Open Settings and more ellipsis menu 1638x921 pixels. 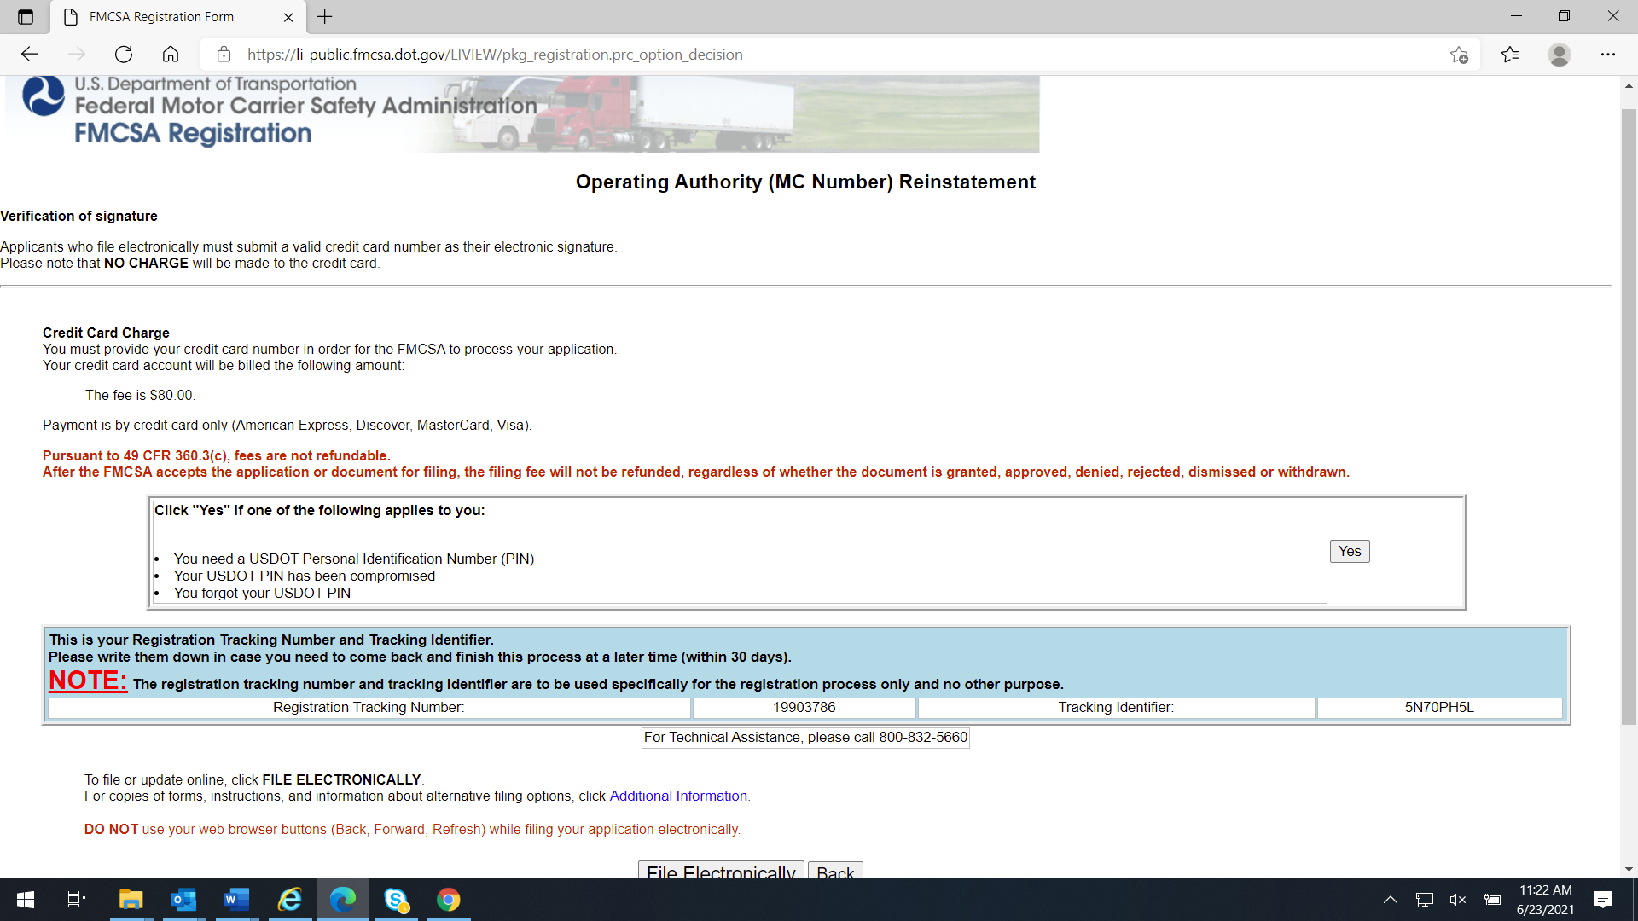[1607, 55]
